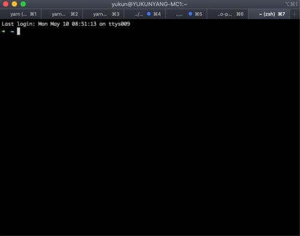Click the green arrow prompt symbol

(4, 31)
